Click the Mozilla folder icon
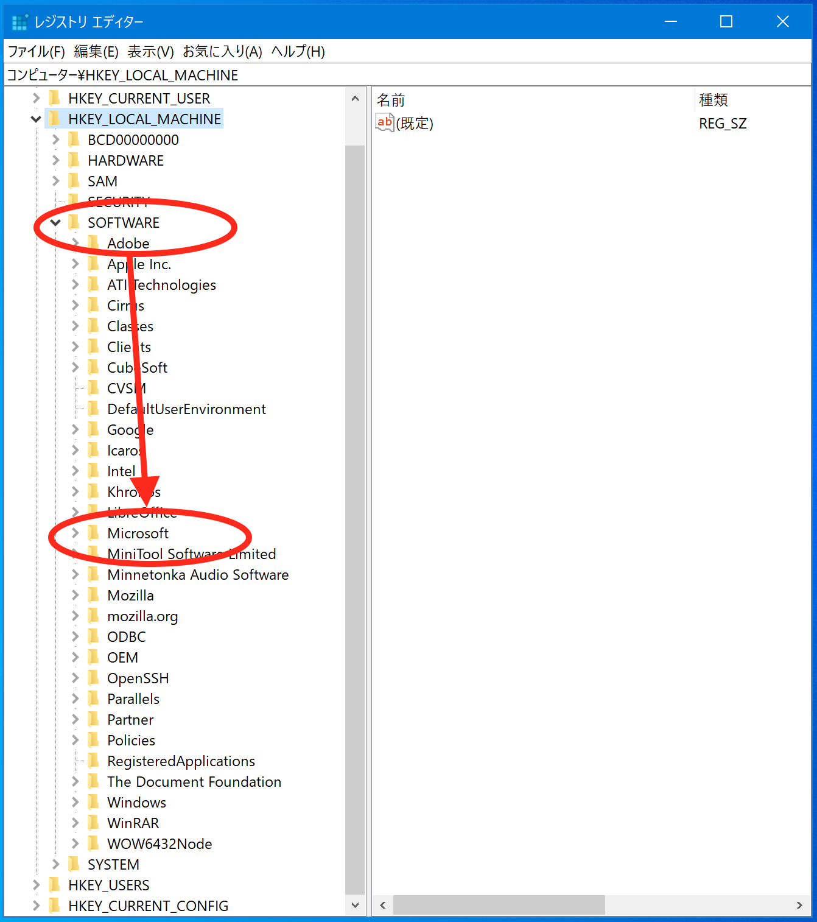Screen dimensions: 817x922 [x=93, y=595]
